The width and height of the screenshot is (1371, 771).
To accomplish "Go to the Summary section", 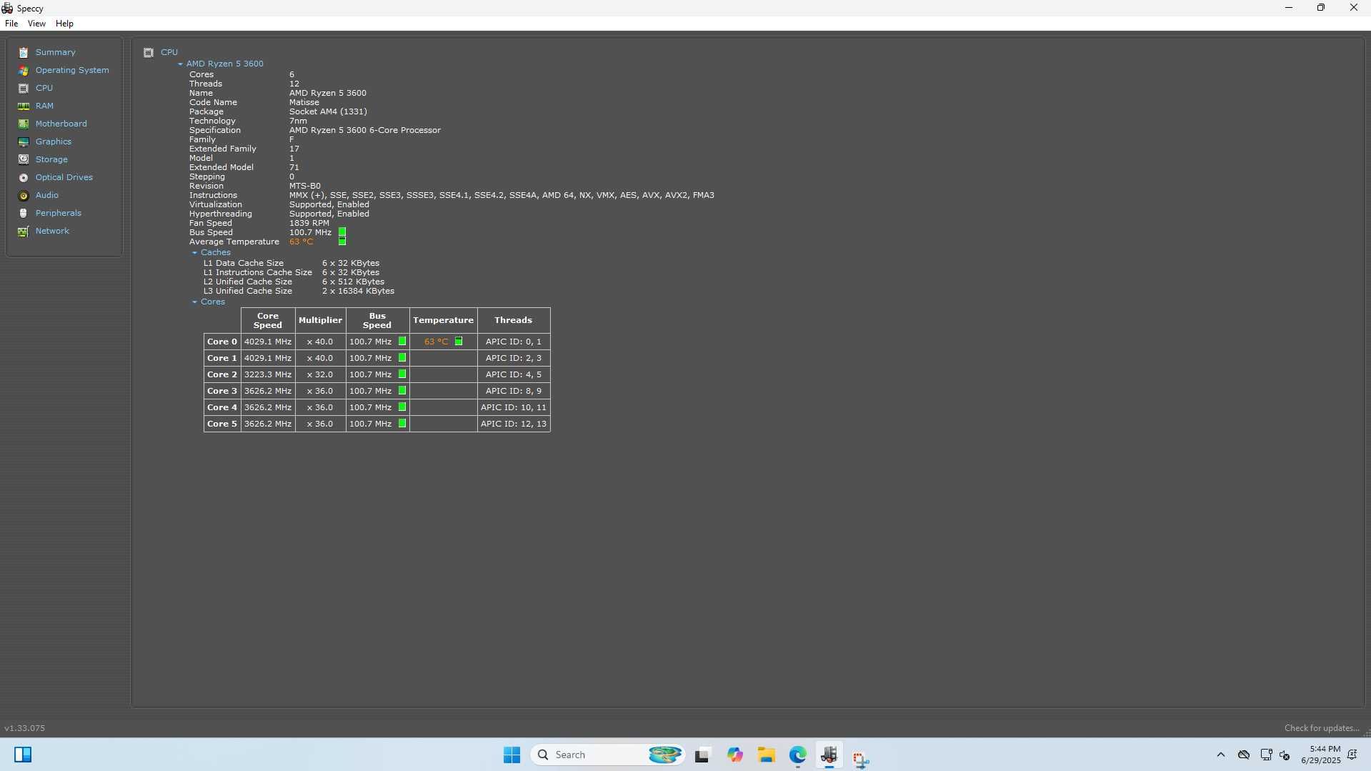I will point(56,52).
